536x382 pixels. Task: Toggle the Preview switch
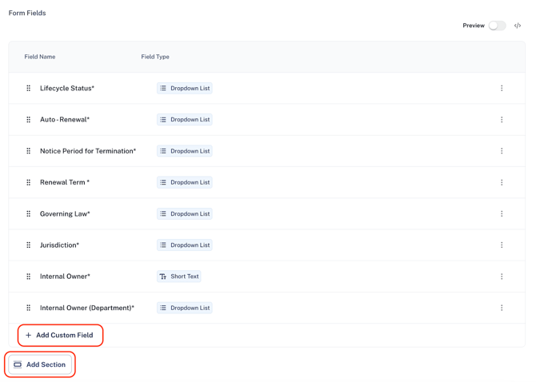[497, 26]
